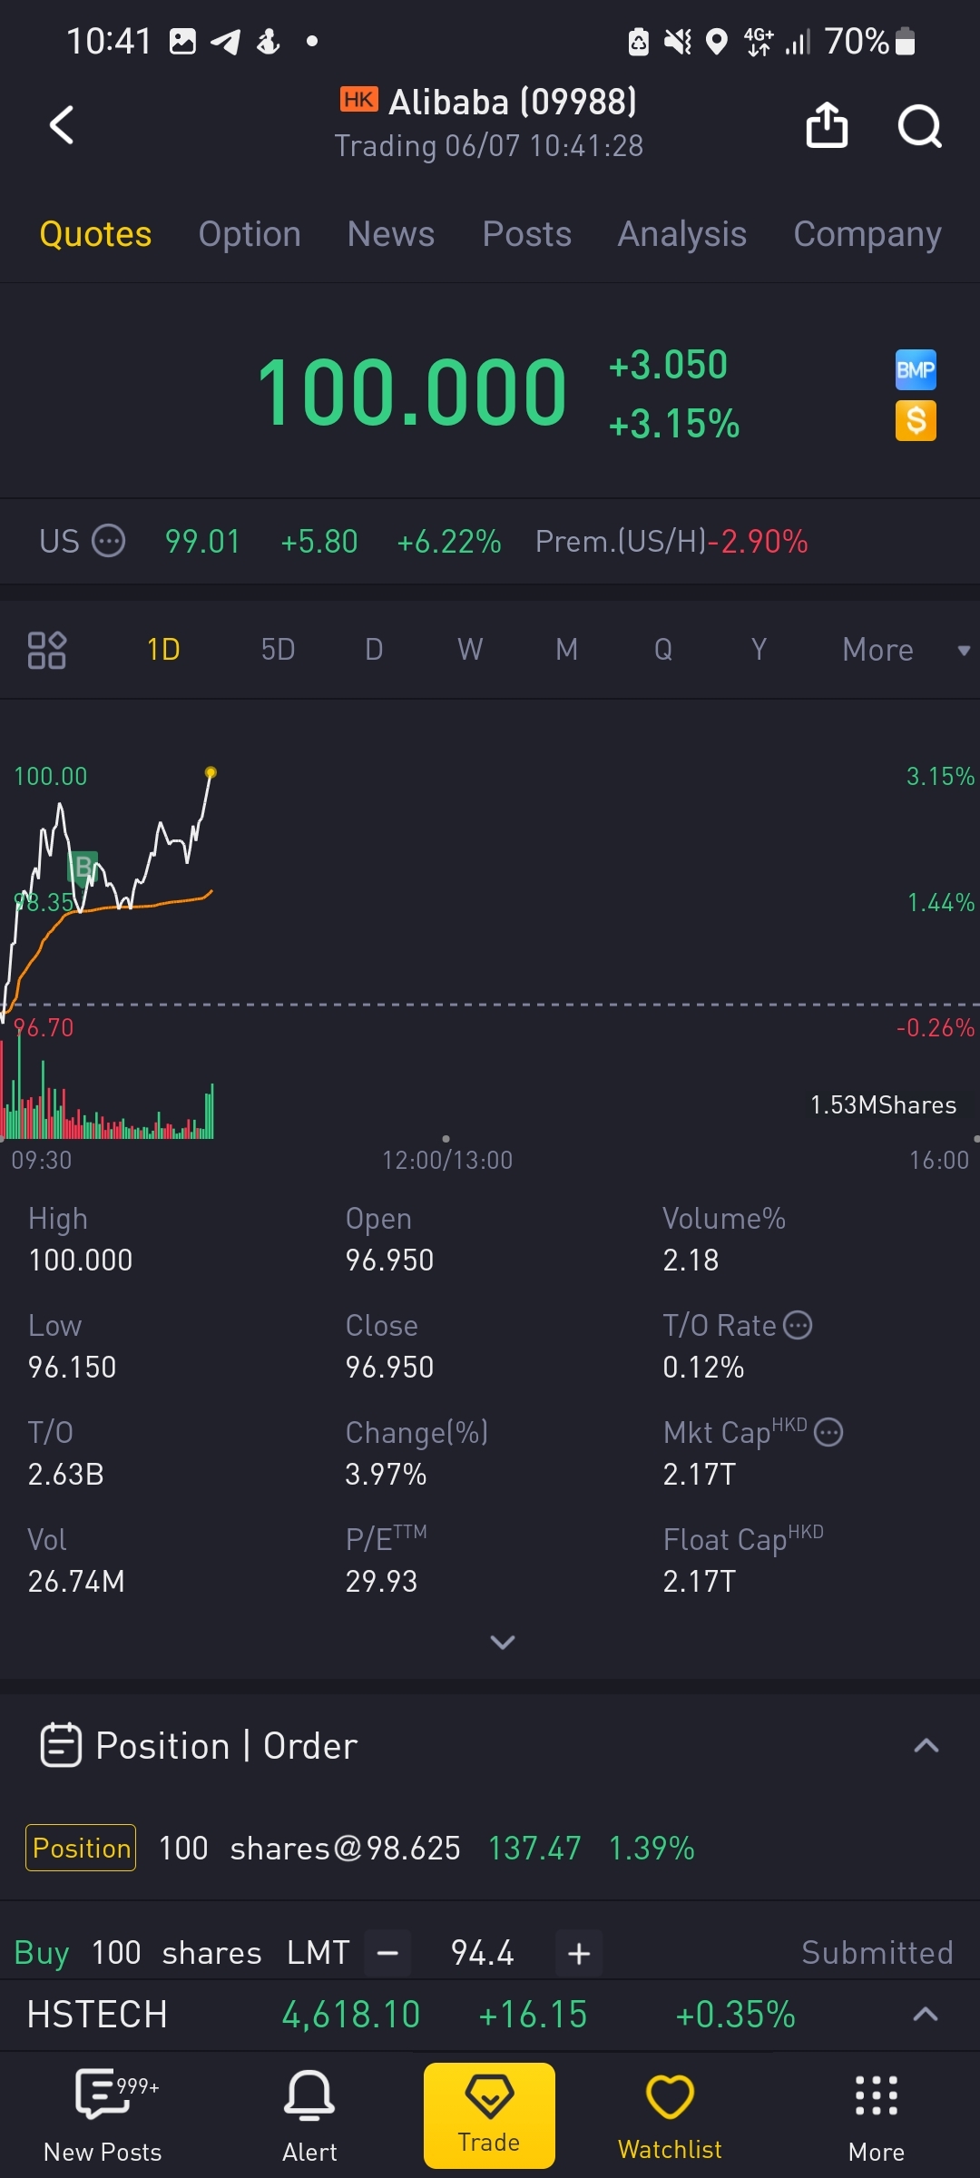This screenshot has width=980, height=2178.
Task: Tap the battery status icon
Action: (905, 41)
